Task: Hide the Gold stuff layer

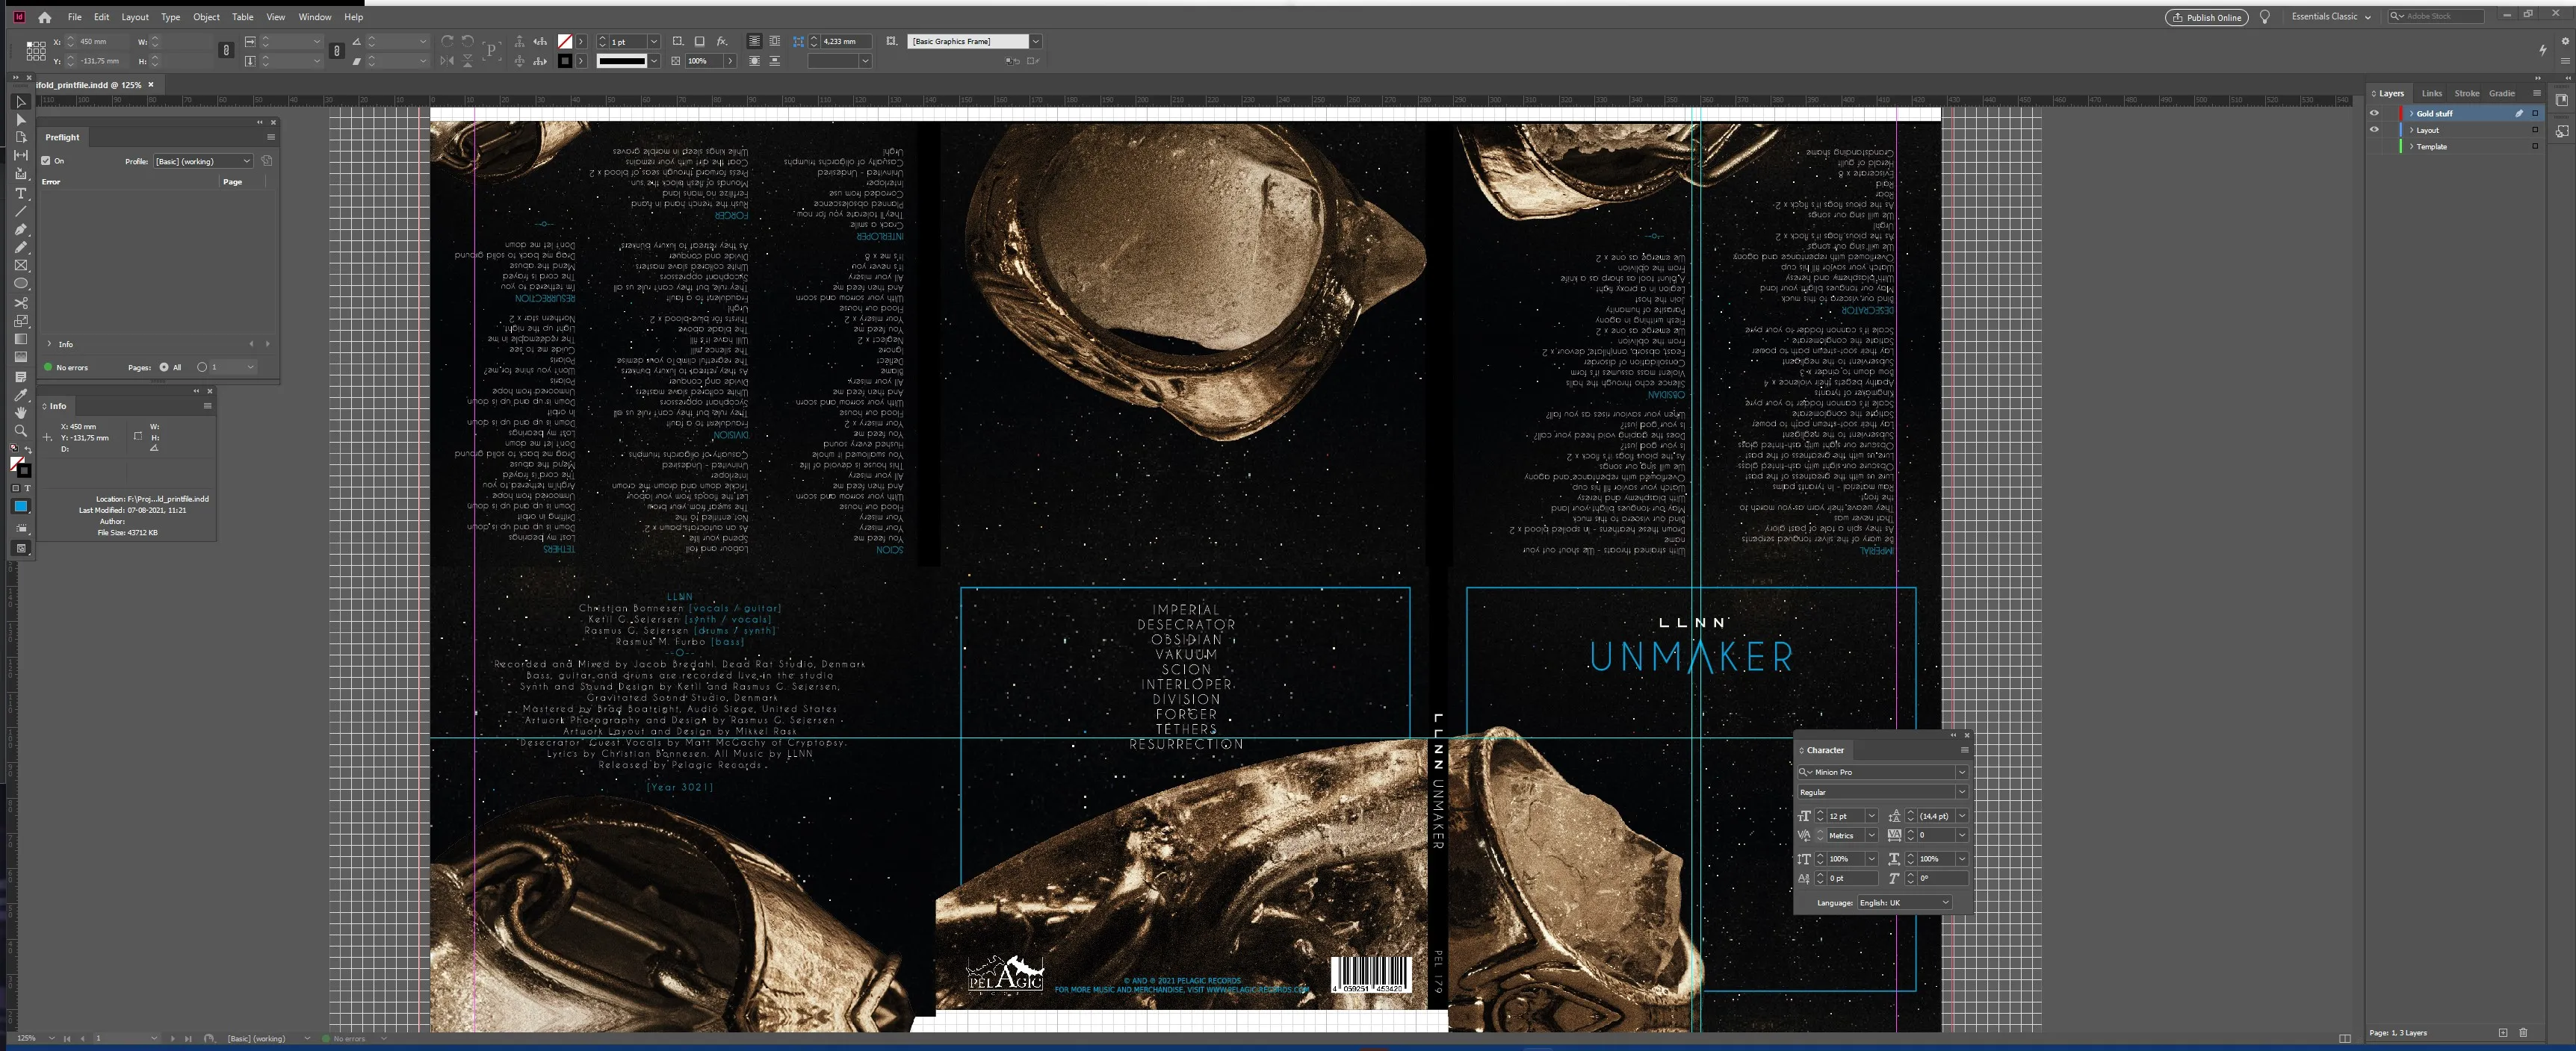Action: (2375, 114)
